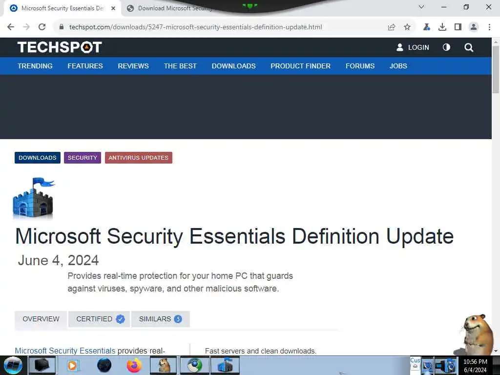This screenshot has width=500, height=375.
Task: Open the FEATURES menu
Action: [85, 66]
